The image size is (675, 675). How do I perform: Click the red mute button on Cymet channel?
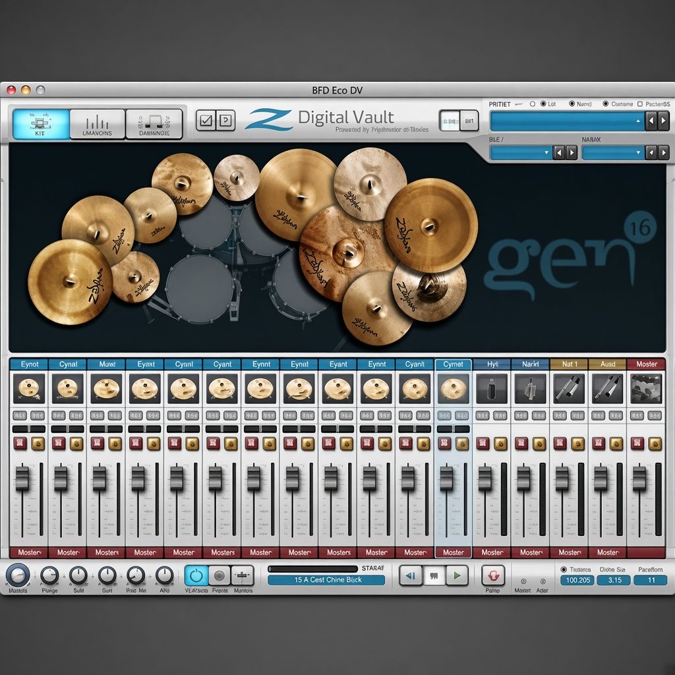(445, 444)
